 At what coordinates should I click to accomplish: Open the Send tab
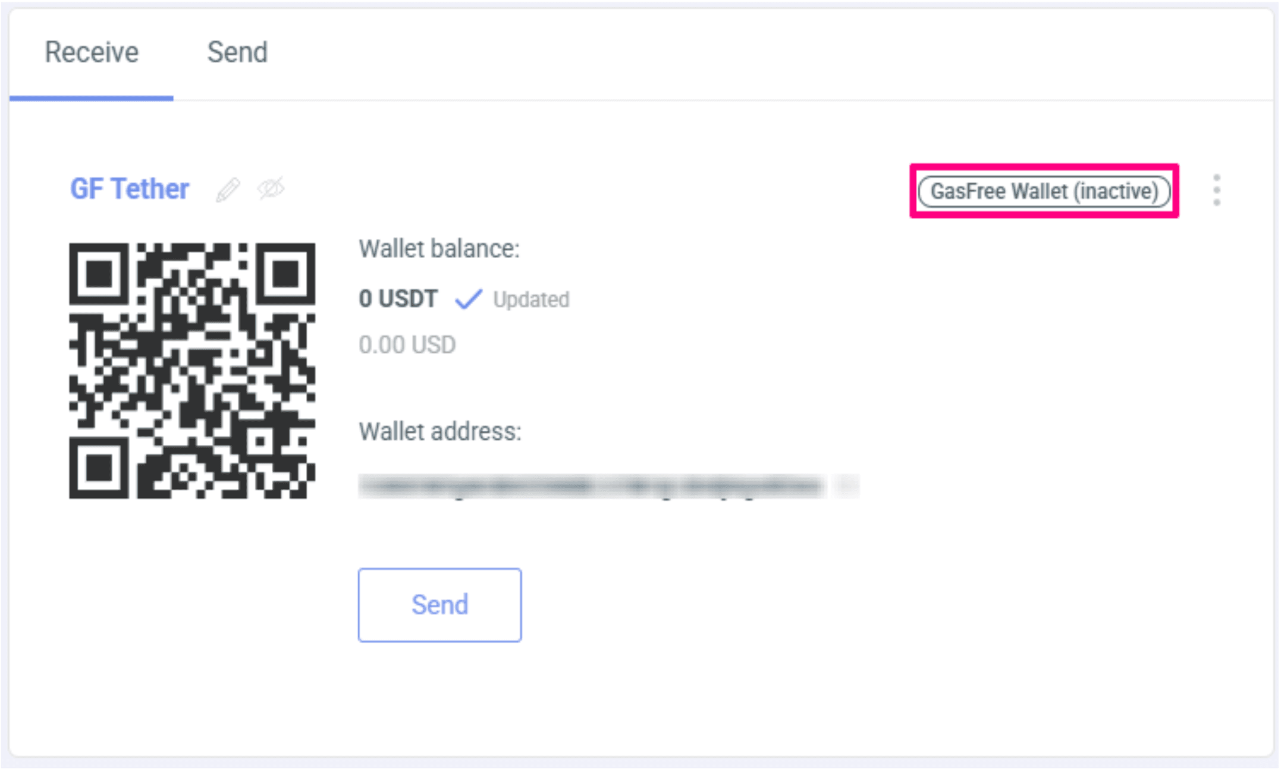(237, 52)
